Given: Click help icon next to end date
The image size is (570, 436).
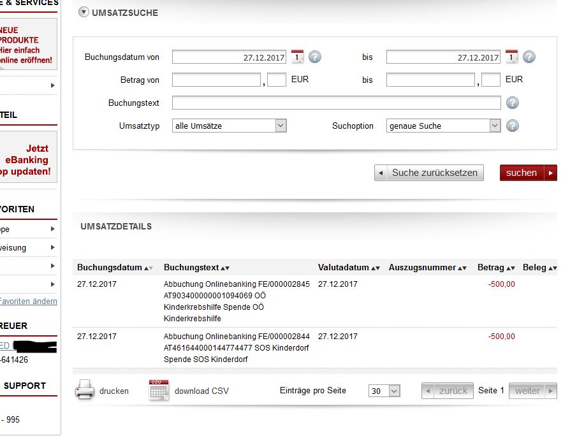Looking at the screenshot, I should coord(529,57).
